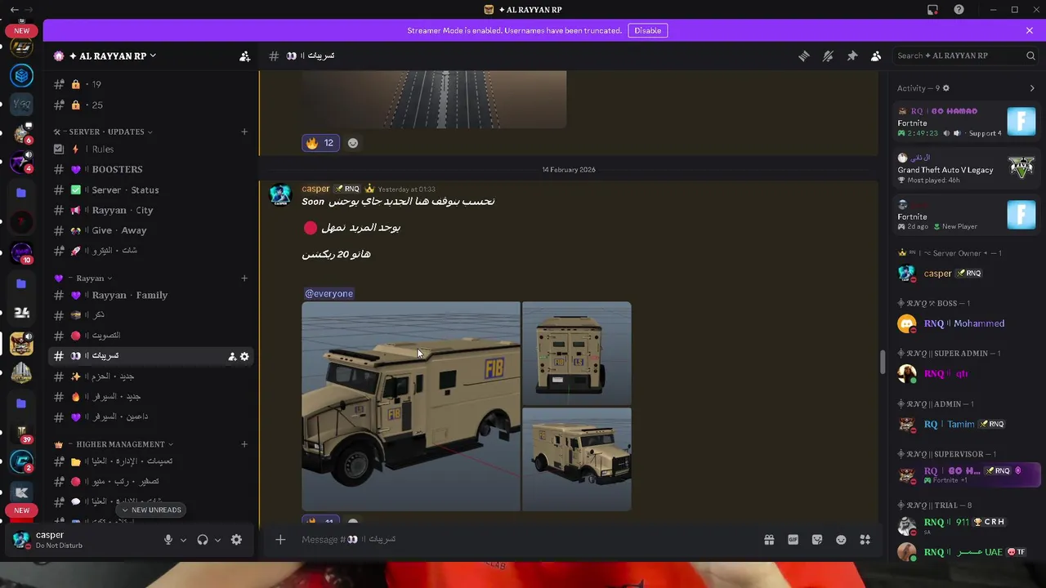
Task: Open edit channel gear for selected channel
Action: pos(244,356)
